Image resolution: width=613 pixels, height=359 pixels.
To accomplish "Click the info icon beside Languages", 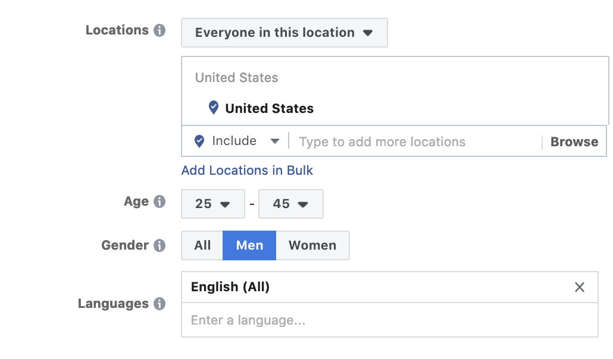I will (x=159, y=303).
